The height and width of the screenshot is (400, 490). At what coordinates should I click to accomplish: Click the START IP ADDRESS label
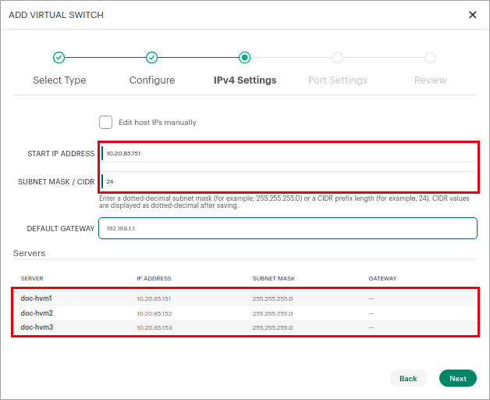(61, 154)
